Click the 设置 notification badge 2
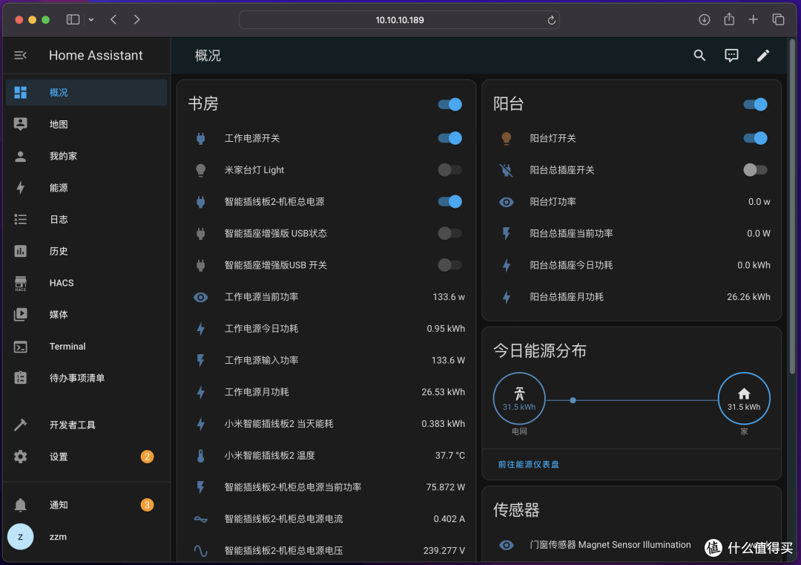Viewport: 801px width, 565px height. tap(147, 457)
